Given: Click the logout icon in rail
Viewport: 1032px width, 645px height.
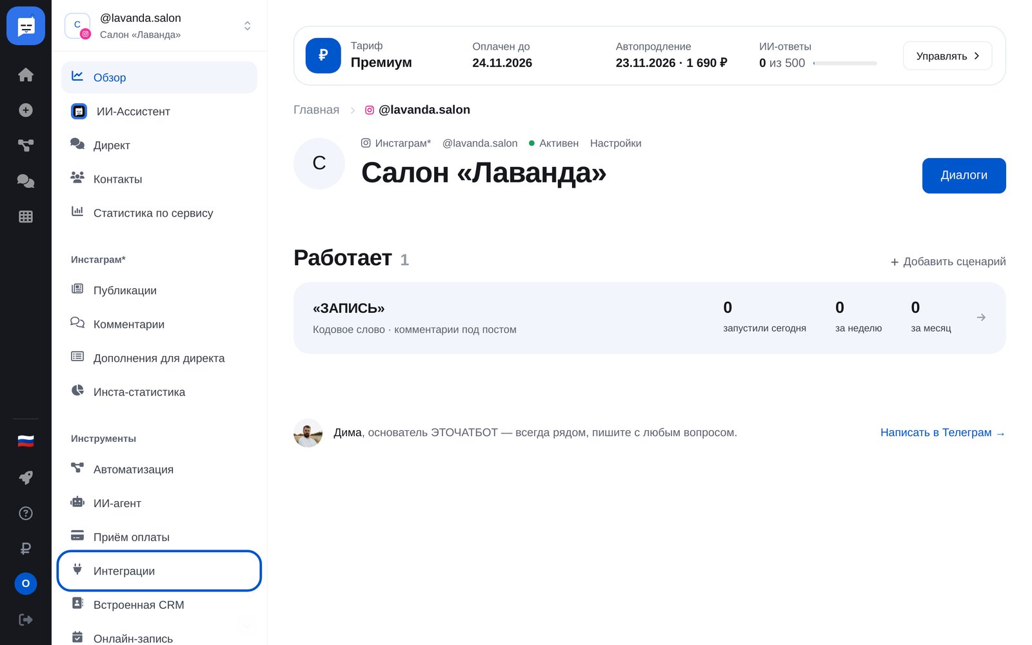Looking at the screenshot, I should 26,620.
